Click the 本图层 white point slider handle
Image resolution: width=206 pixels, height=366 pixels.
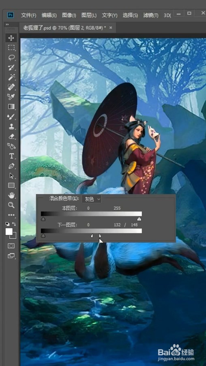point(139,219)
